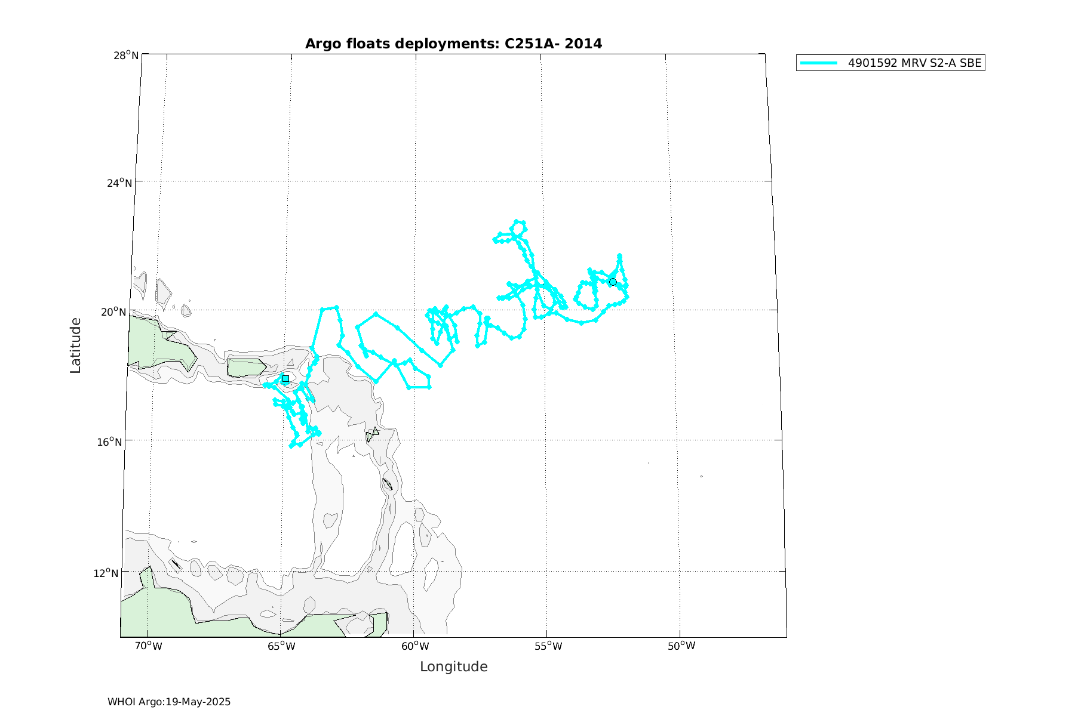This screenshot has height=716, width=1075.
Task: Click the 70°W longitude tick label
Action: [148, 646]
